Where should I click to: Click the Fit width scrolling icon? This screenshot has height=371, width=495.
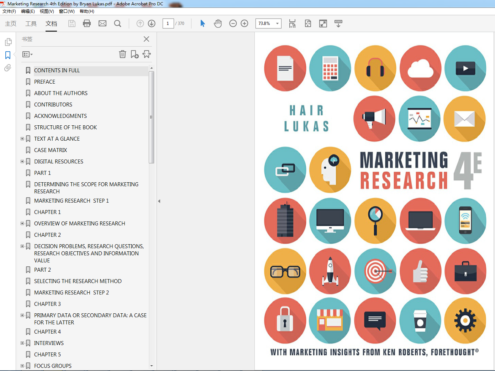(292, 23)
